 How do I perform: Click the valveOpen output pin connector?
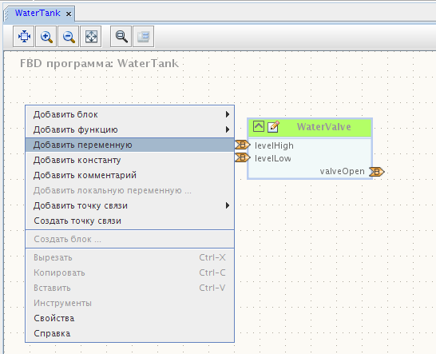[377, 172]
